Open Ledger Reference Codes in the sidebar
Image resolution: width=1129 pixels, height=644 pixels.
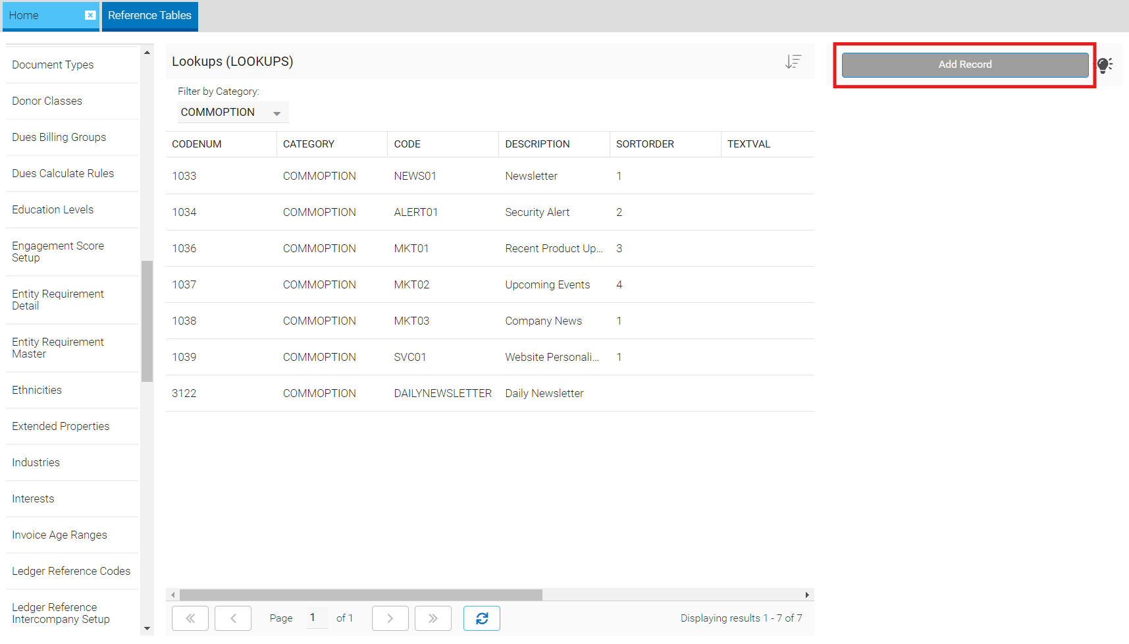pos(72,571)
